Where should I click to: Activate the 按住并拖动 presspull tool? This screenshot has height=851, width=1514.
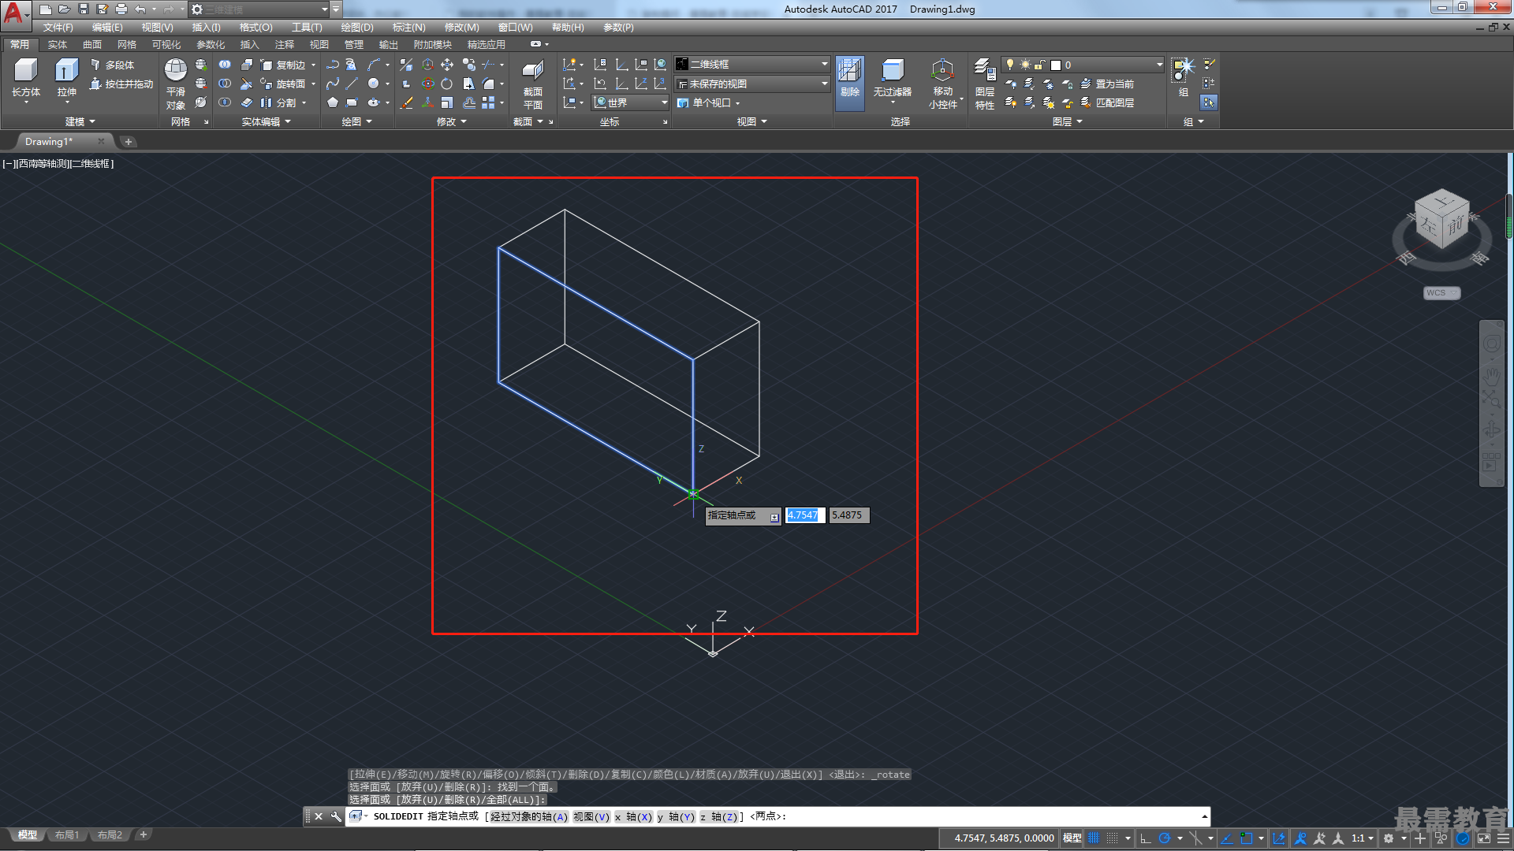121,84
